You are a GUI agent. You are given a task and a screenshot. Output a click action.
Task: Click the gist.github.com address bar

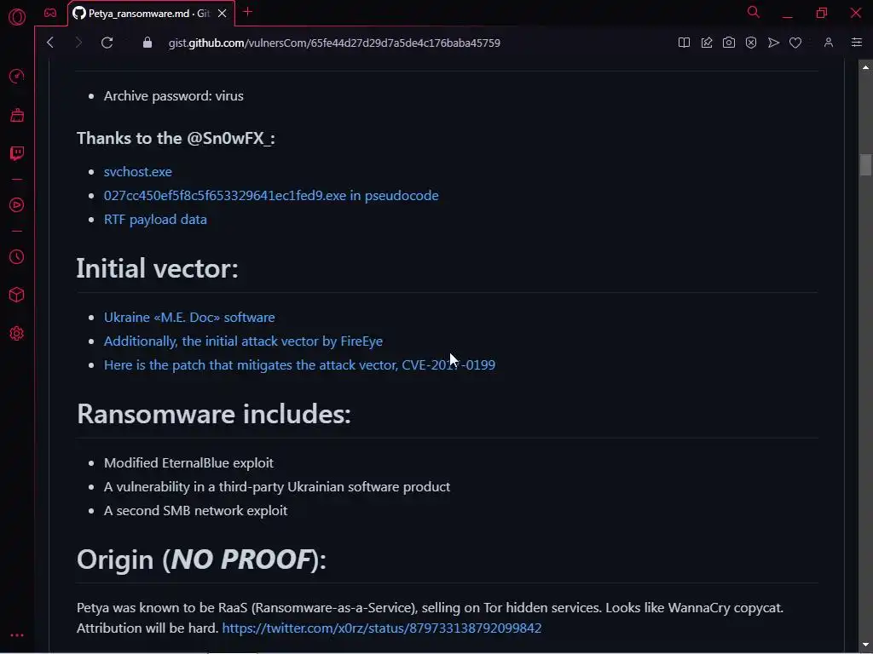(334, 43)
